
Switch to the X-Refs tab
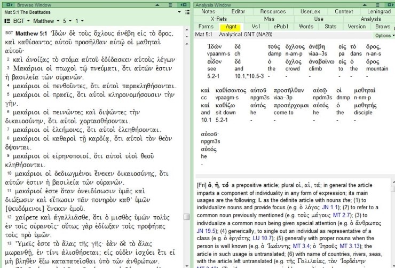[218, 19]
